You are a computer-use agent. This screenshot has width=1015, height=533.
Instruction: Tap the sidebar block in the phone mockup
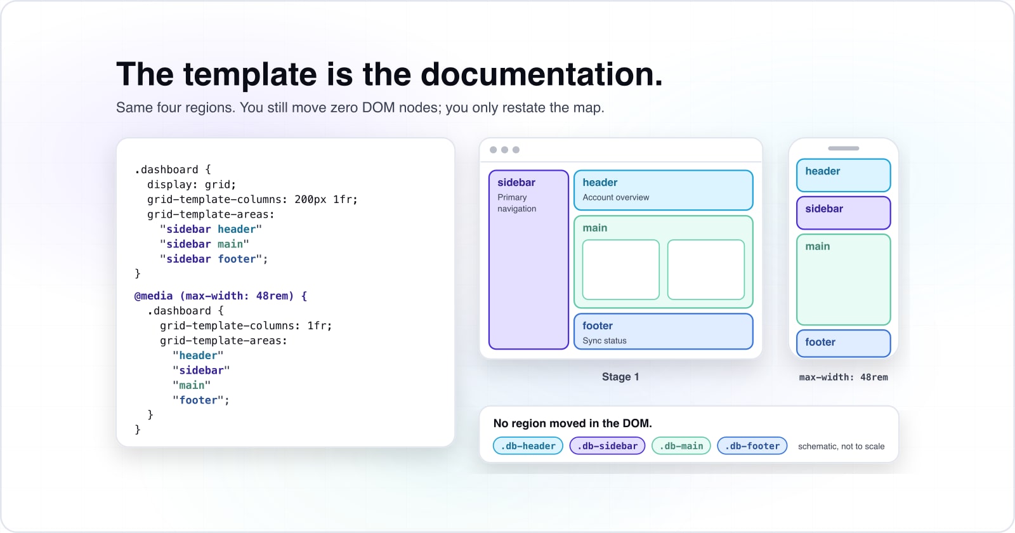[x=844, y=213]
